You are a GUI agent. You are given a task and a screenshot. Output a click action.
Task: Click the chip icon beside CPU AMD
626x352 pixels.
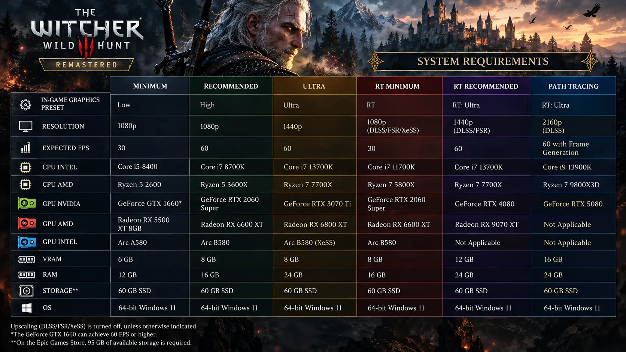click(25, 184)
